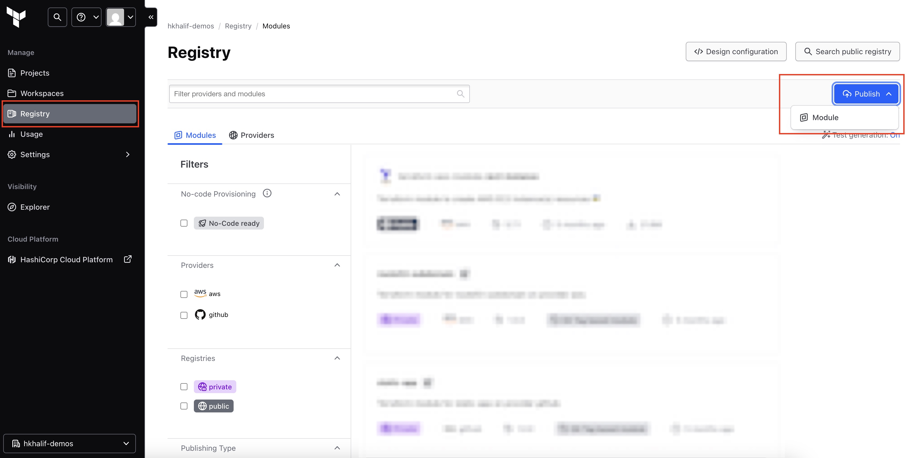
Task: Click the No-Code ready rocket badge
Action: click(228, 223)
